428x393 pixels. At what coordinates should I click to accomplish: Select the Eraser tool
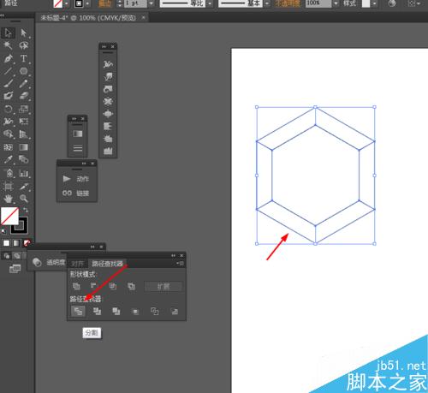click(x=23, y=96)
